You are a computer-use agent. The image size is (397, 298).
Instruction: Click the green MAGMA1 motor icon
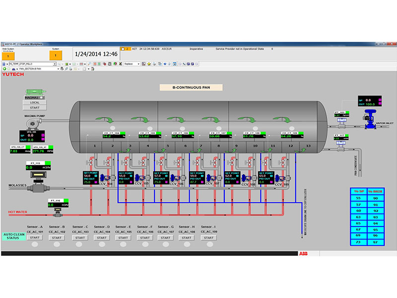35,92
